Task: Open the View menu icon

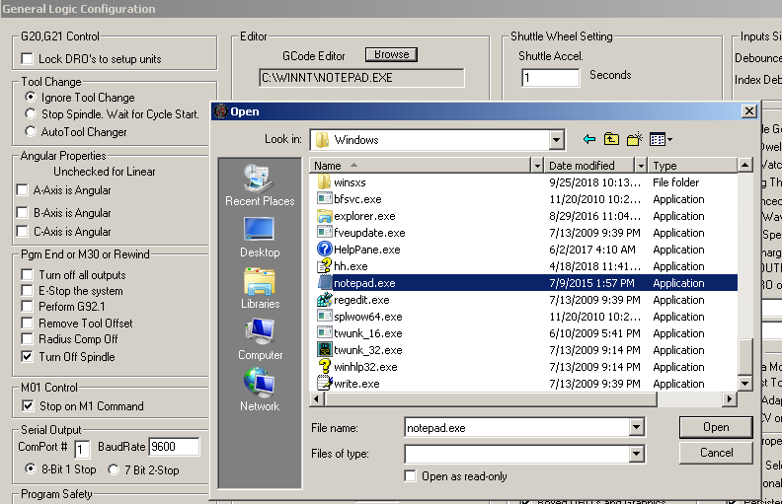Action: tap(658, 140)
